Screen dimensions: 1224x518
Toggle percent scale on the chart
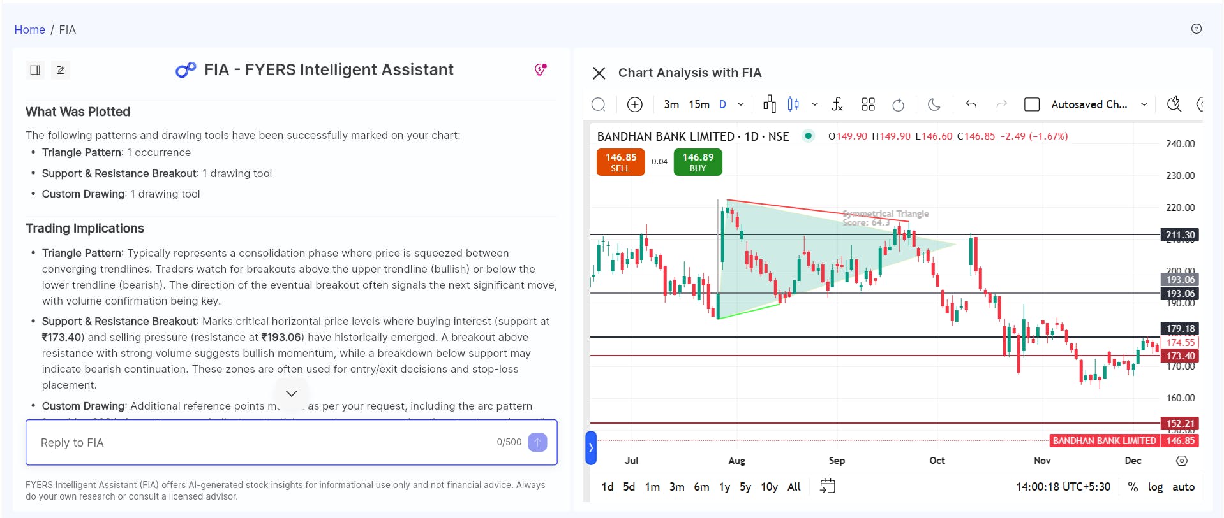1133,487
